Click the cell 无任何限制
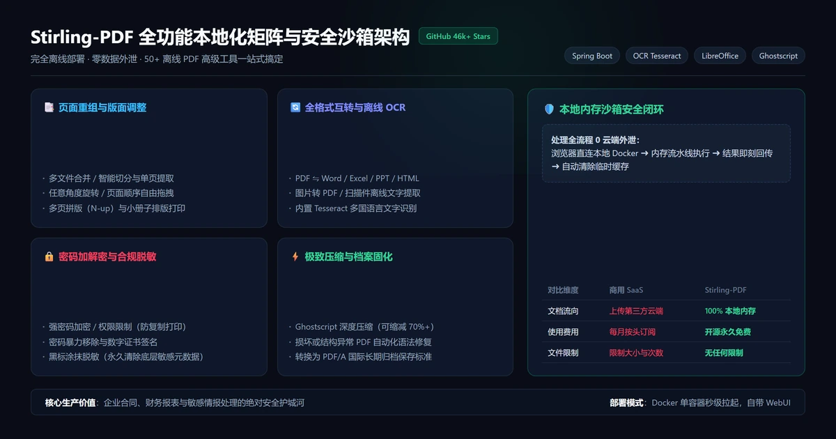 [724, 353]
